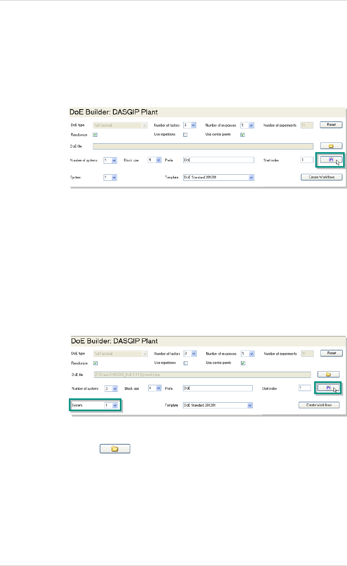The image size is (347, 566).
Task: Click Number of experiments field in lower screenshot
Action: point(307,354)
